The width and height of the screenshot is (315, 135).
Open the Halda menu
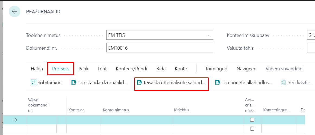click(37, 69)
